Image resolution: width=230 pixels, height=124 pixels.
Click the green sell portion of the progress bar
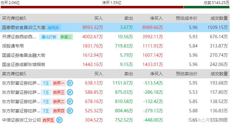tap(207, 7)
